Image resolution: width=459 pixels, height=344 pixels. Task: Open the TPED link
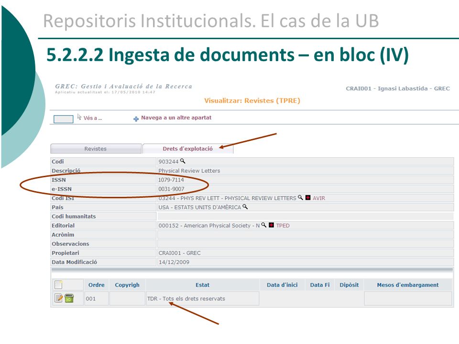click(283, 226)
